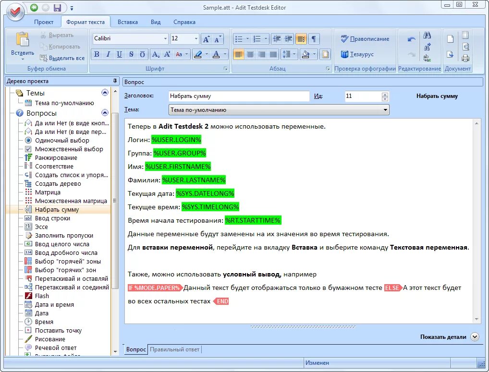The image size is (489, 372).
Task: Click Выделить все button
Action: click(x=62, y=58)
